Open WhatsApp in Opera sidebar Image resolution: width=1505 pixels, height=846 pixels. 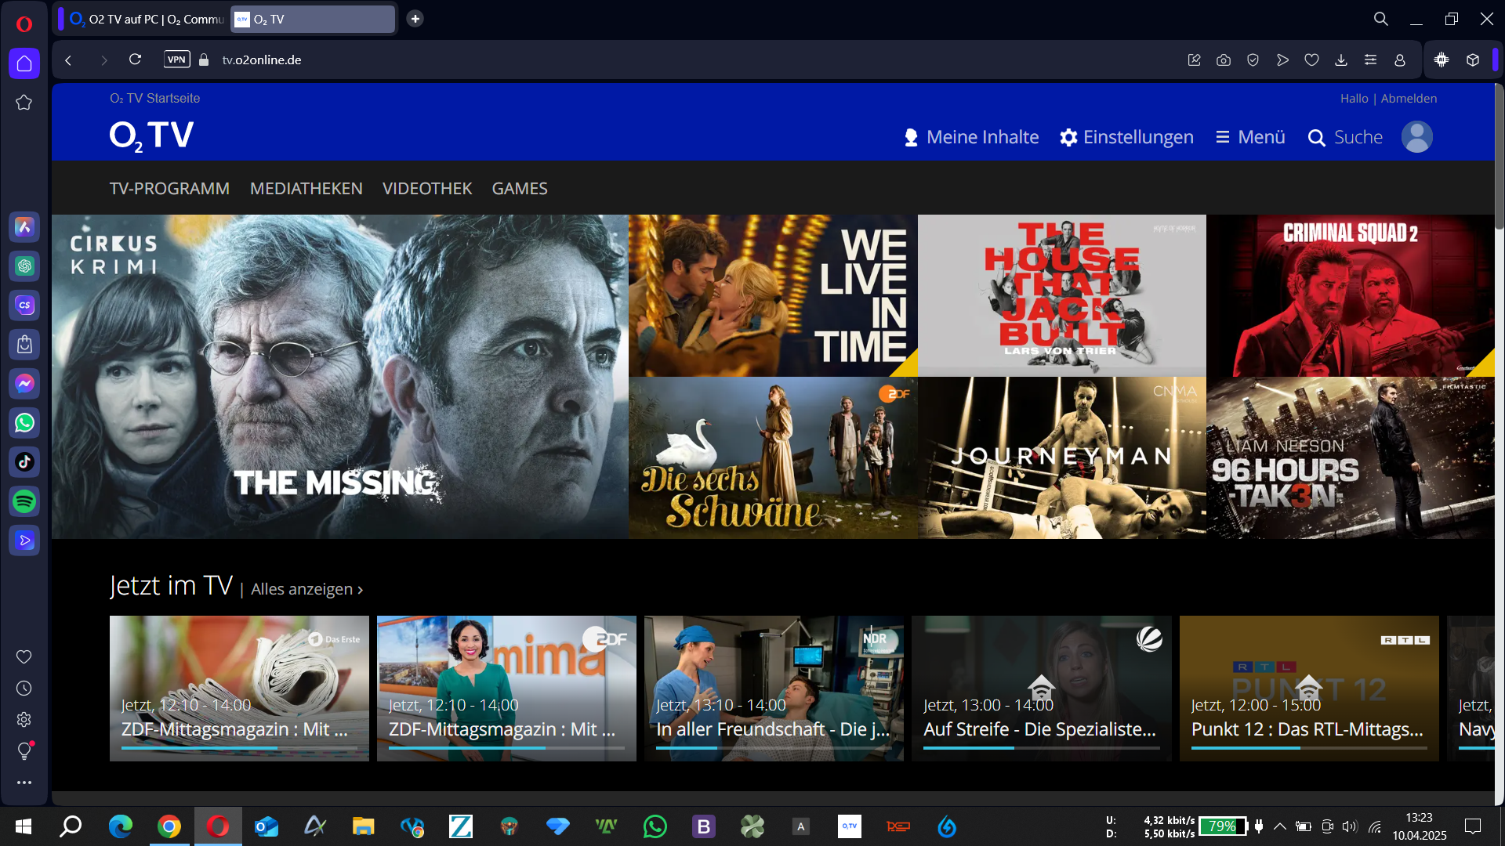tap(24, 423)
